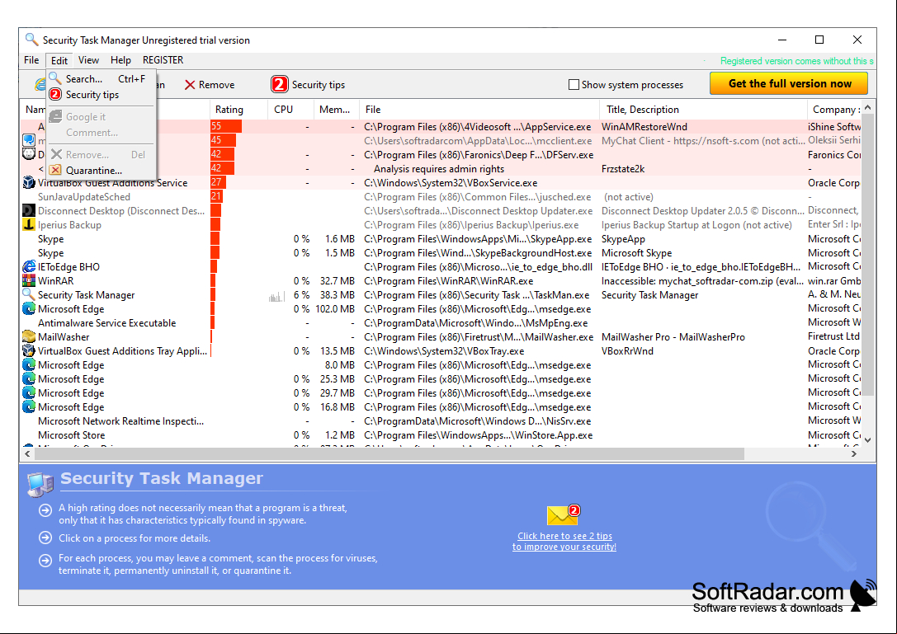Click Registered version comes without this text
Image resolution: width=897 pixels, height=634 pixels.
click(796, 61)
